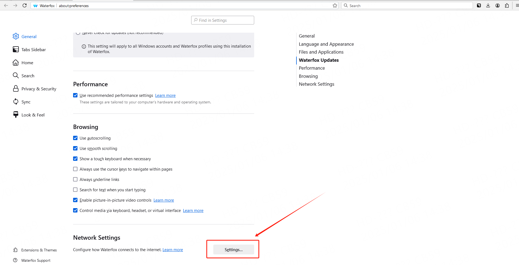
Task: Open Extensions & Themes
Action: [39, 250]
